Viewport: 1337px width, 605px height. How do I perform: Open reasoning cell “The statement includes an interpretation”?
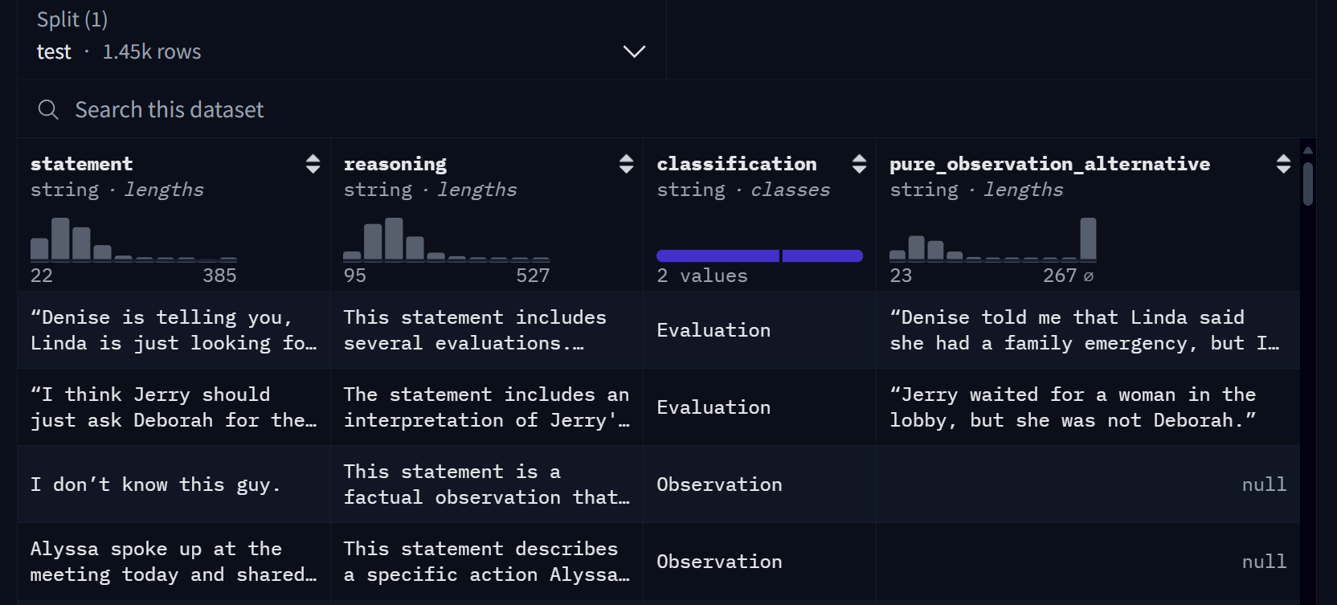pyautogui.click(x=487, y=407)
